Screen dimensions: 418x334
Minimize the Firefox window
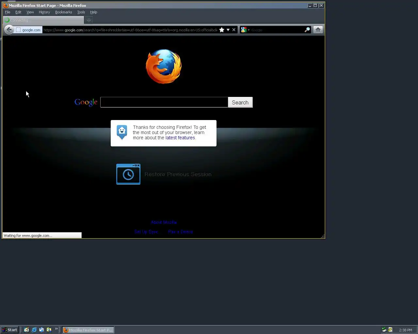click(310, 5)
